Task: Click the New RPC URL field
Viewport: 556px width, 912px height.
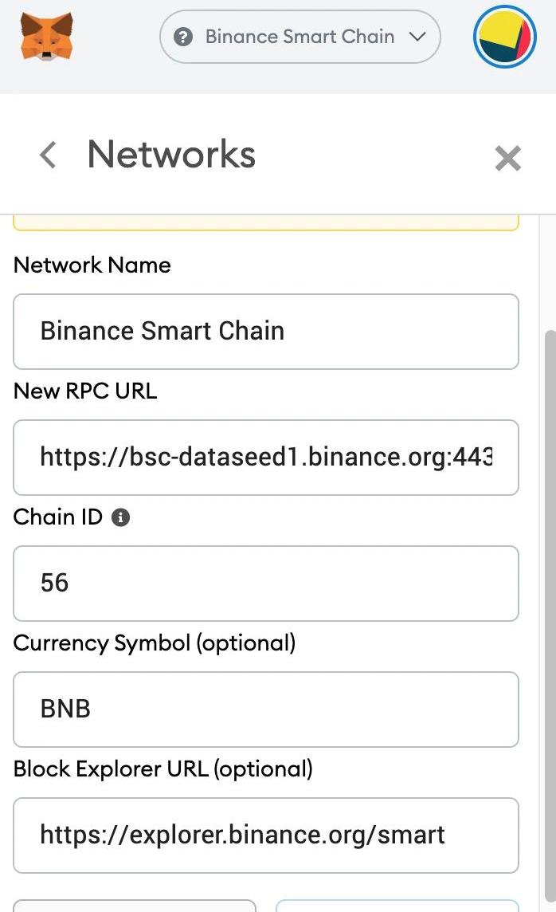Action: [266, 458]
